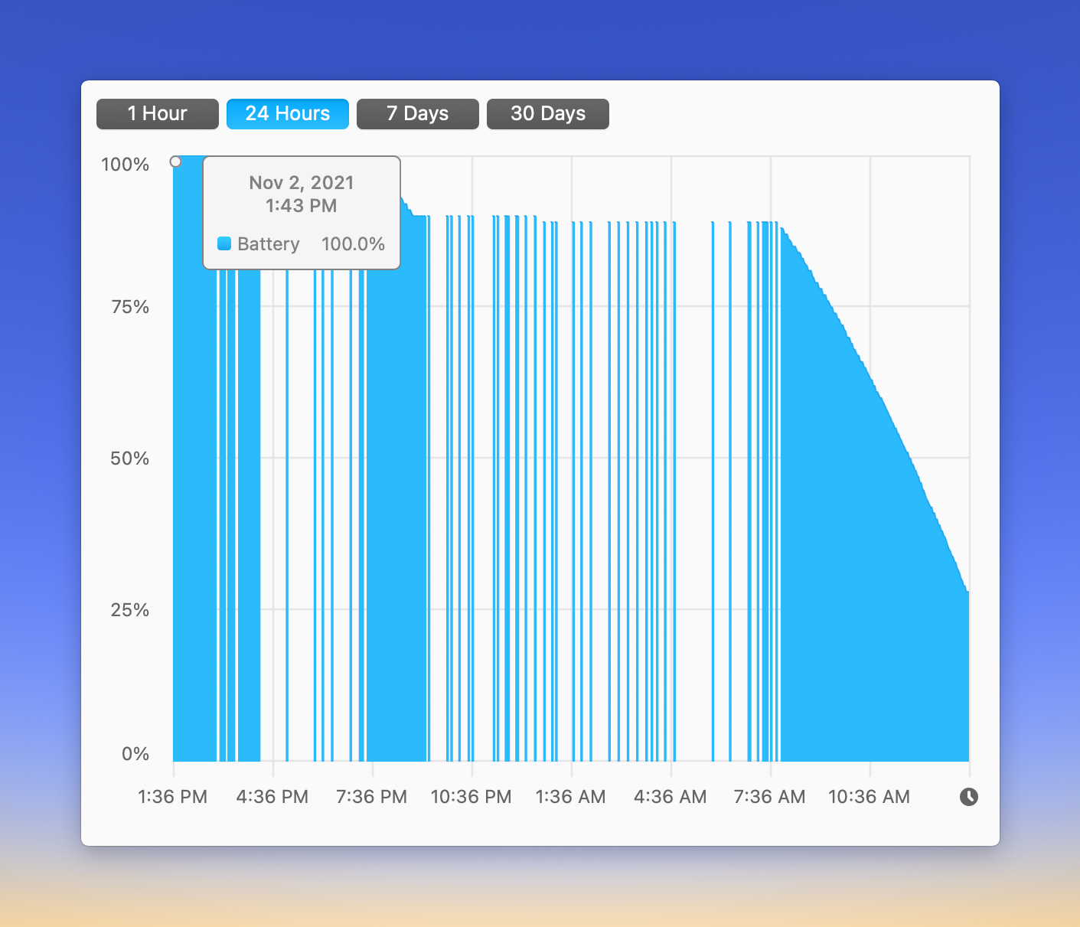Click the "10:36 PM" time axis label
This screenshot has width=1080, height=927.
point(471,797)
